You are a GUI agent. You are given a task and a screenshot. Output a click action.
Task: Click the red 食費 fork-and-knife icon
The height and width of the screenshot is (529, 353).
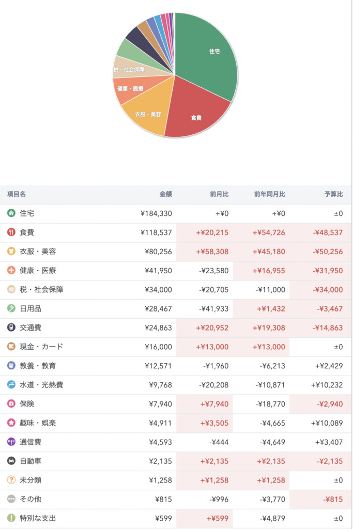(11, 232)
